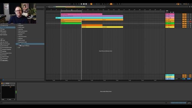192x108 pixels.
Task: Toggle Lock Envelopes icon
Action: pyautogui.click(x=173, y=12)
